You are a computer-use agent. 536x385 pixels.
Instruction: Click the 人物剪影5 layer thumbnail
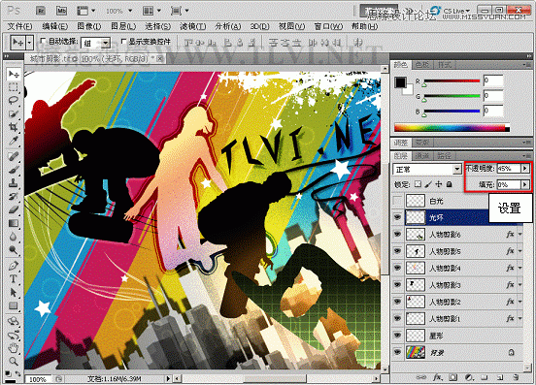[416, 251]
